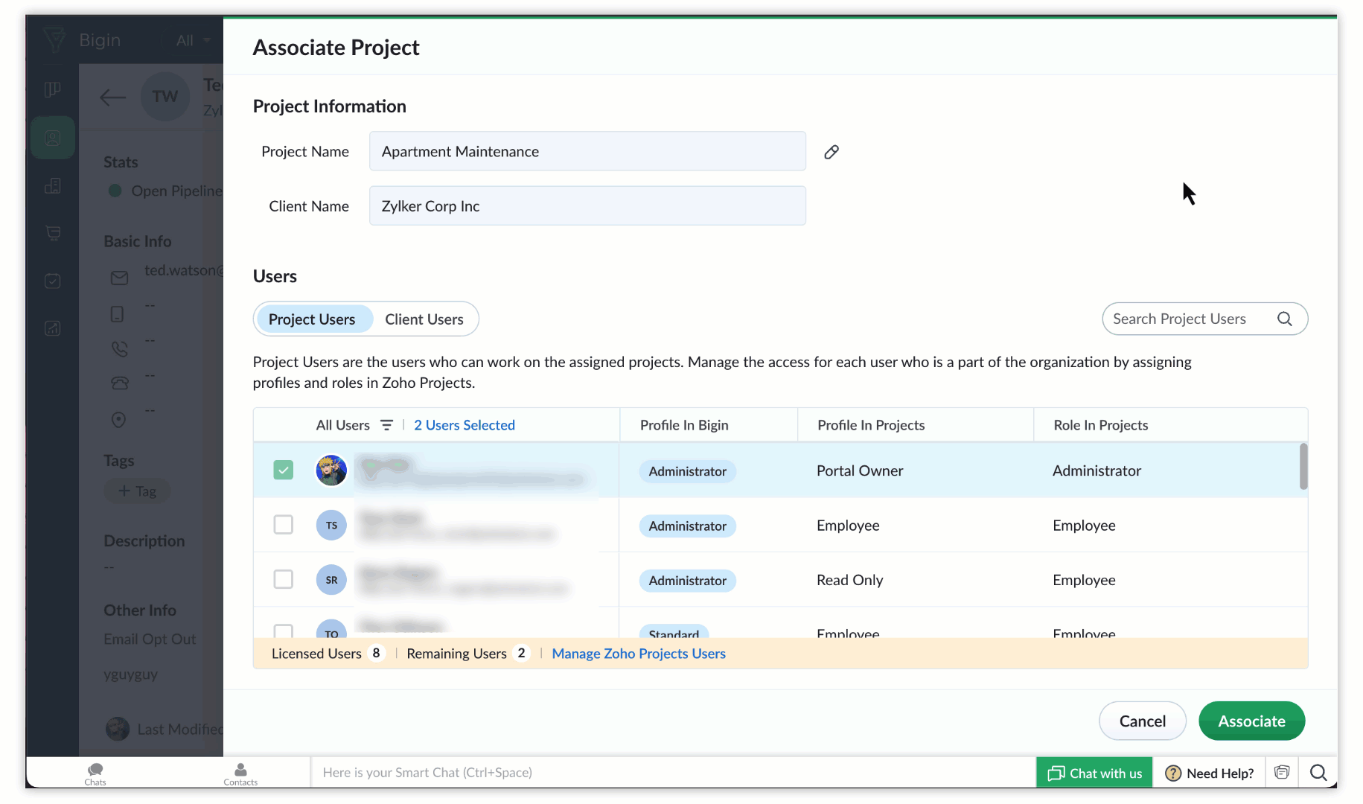Click the SR user avatar
1363x804 pixels.
(x=331, y=580)
